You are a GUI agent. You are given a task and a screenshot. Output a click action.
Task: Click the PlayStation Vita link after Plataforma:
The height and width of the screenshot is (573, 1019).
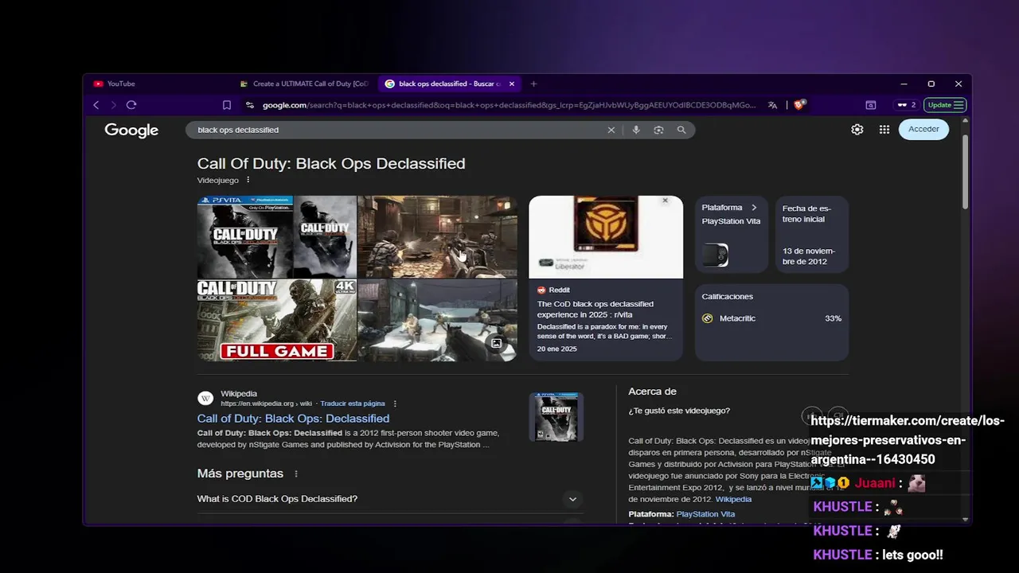[x=705, y=514]
